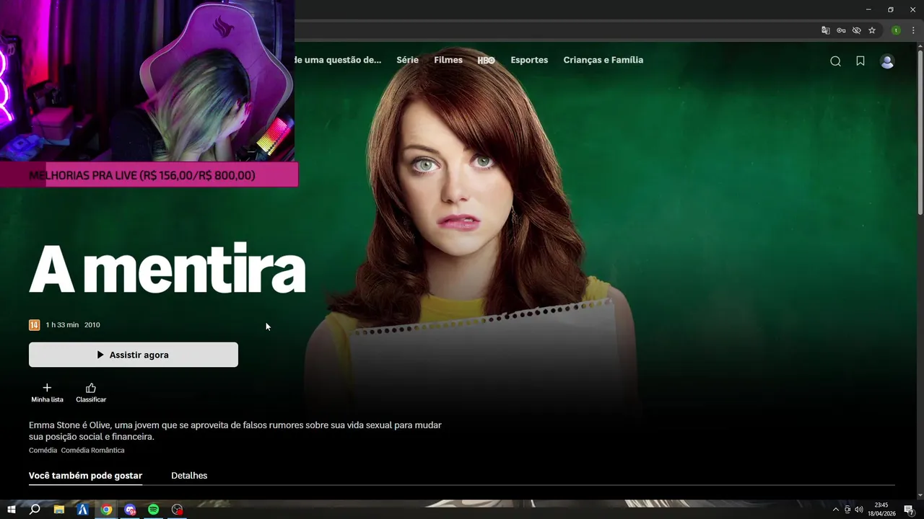Viewport: 924px width, 519px height.
Task: Open the blue A app in taskbar
Action: tap(82, 510)
